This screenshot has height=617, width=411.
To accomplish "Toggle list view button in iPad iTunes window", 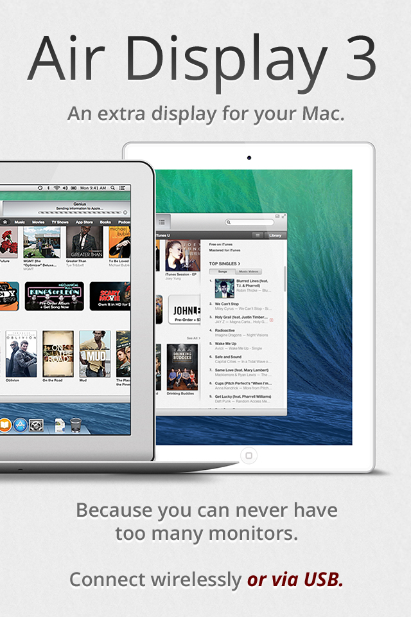I will coord(162,222).
